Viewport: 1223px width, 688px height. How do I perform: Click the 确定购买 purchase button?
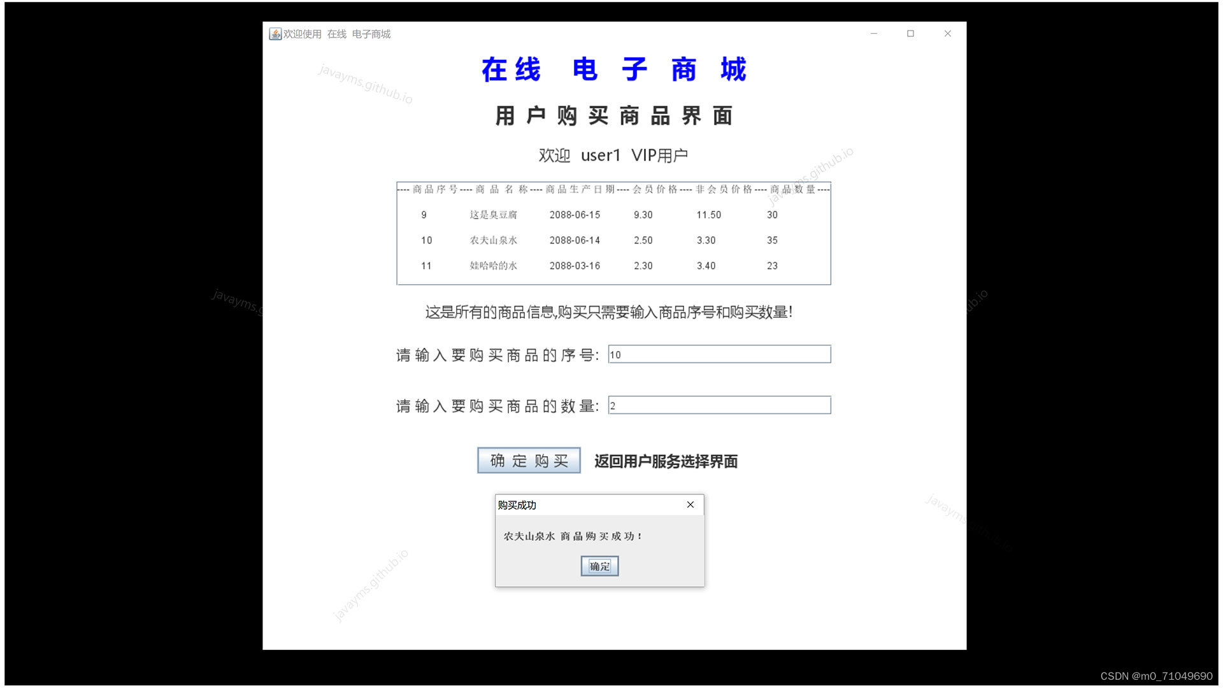pos(529,461)
